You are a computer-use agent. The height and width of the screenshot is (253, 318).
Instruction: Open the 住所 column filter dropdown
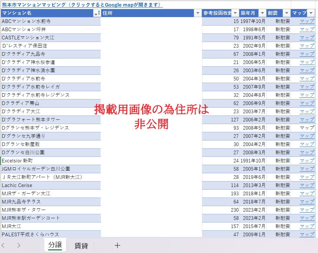tap(198, 13)
